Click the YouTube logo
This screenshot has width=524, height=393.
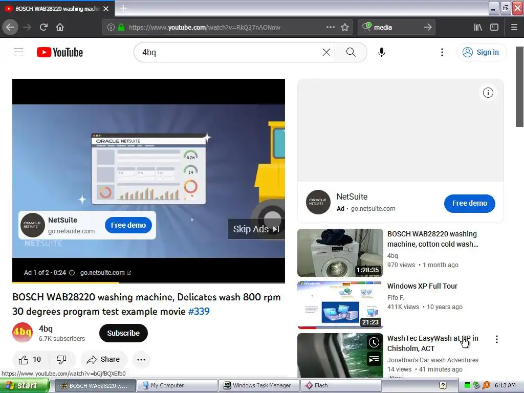click(60, 52)
